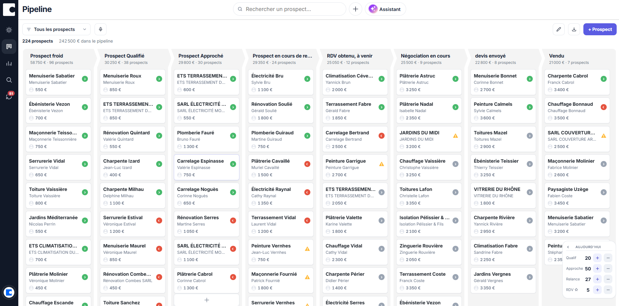The height and width of the screenshot is (306, 619).
Task: Click red status arrow on Chauffage Bonnaud
Action: click(603, 107)
